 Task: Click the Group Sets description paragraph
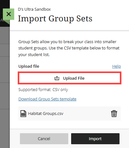pyautogui.click(x=69, y=48)
